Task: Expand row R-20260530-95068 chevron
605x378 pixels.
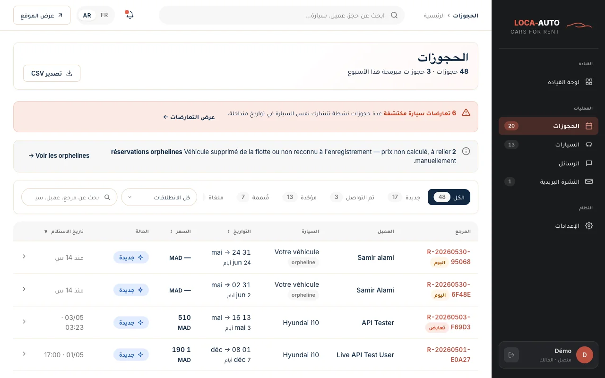Action: pos(24,257)
